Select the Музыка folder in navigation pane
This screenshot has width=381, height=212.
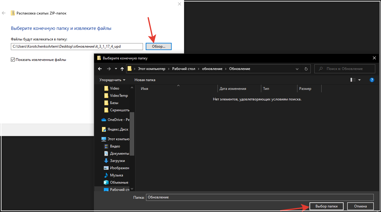point(116,175)
